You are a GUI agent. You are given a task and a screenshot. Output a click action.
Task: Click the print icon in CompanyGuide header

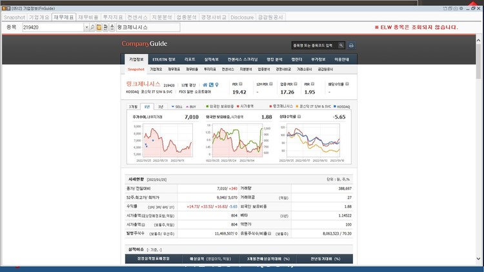tap(351, 45)
